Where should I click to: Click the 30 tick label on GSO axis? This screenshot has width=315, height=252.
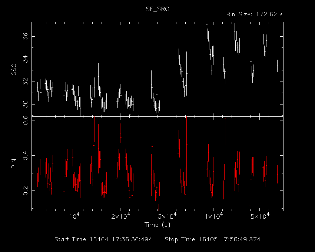coord(25,104)
